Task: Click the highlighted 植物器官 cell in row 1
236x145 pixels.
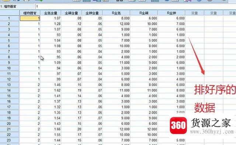Action: coord(30,18)
